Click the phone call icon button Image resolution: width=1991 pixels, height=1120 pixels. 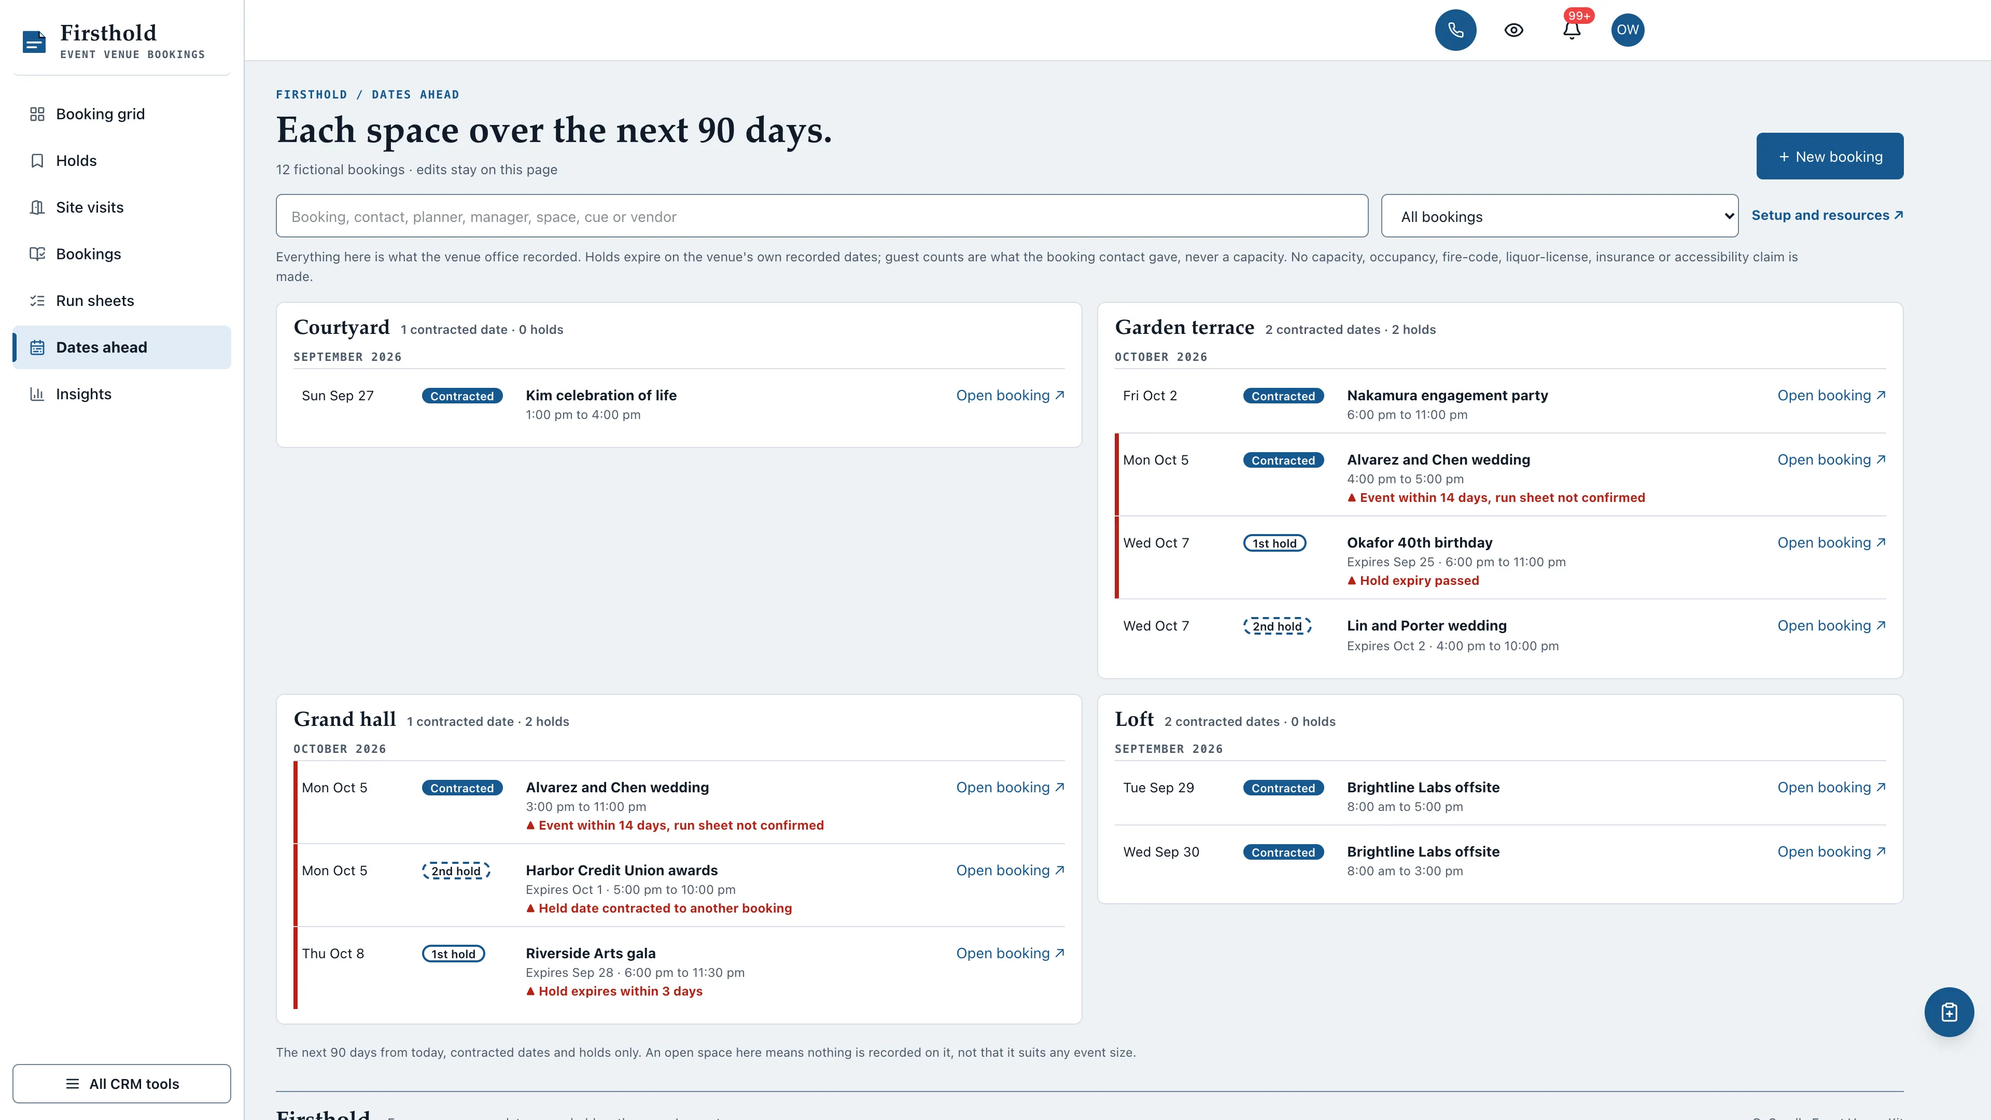point(1455,30)
